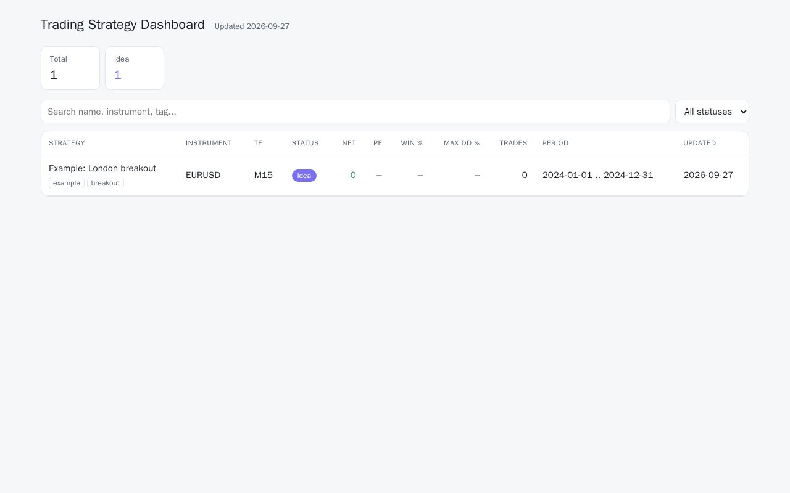Click the Trading Strategy Dashboard title
This screenshot has width=790, height=493.
tap(123, 25)
